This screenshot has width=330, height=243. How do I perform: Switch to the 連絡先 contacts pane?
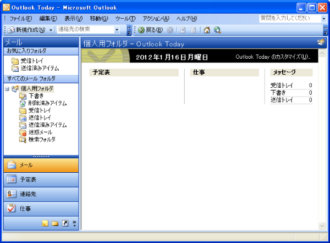(41, 194)
